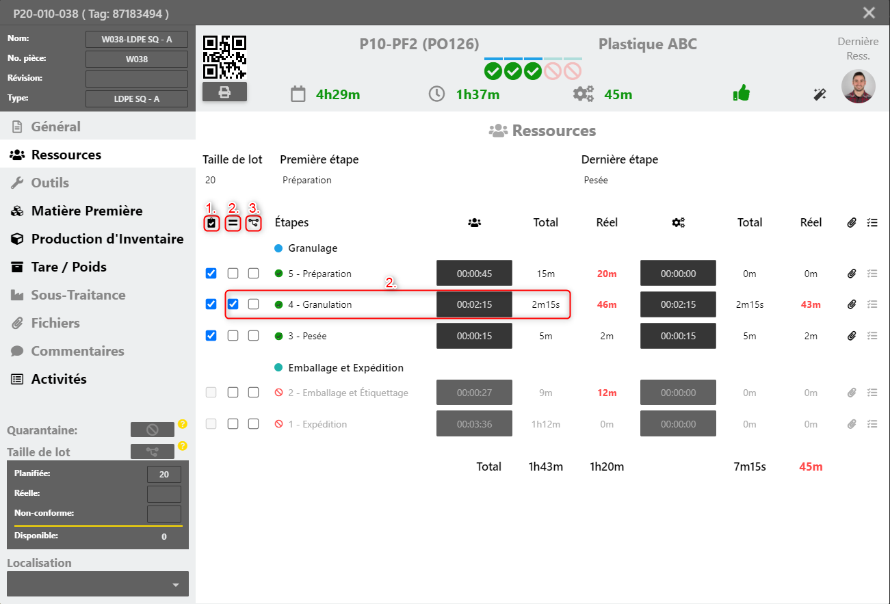Click the split-branch column header icon
The height and width of the screenshot is (604, 890).
pyautogui.click(x=253, y=223)
